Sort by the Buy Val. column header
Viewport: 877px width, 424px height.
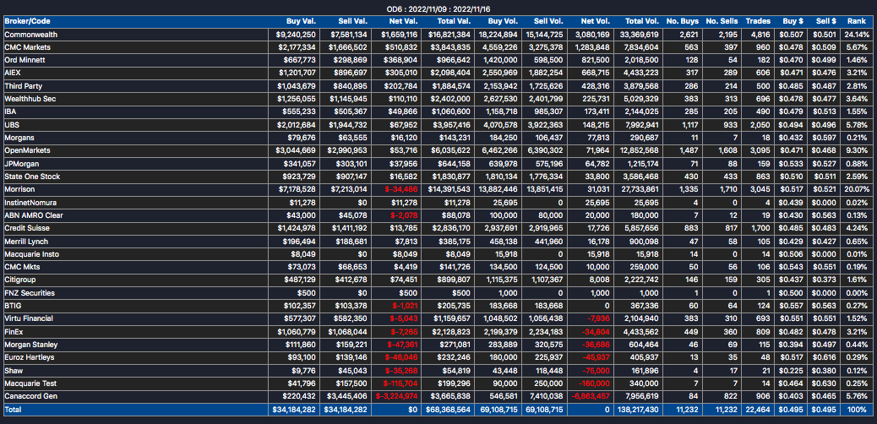point(302,21)
